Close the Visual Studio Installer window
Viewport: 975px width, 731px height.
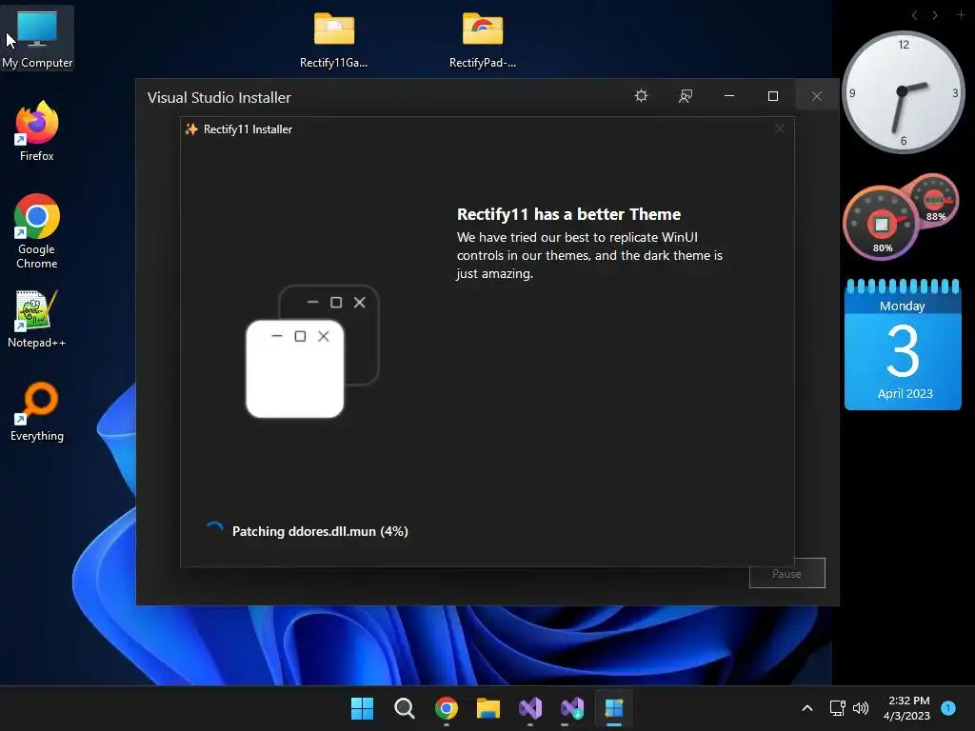pyautogui.click(x=817, y=96)
